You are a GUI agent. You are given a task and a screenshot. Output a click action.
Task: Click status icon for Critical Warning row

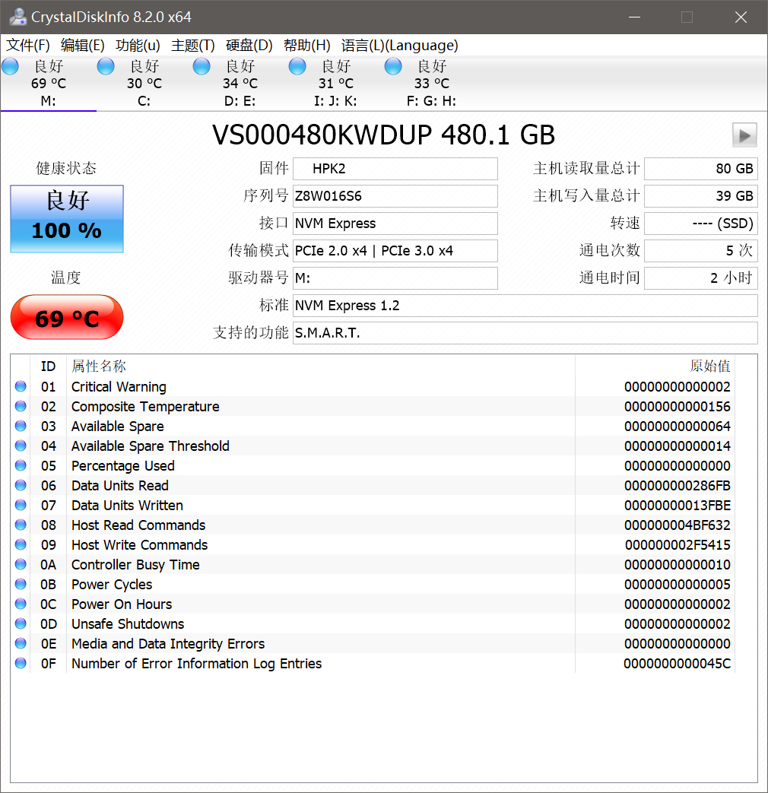(x=21, y=386)
